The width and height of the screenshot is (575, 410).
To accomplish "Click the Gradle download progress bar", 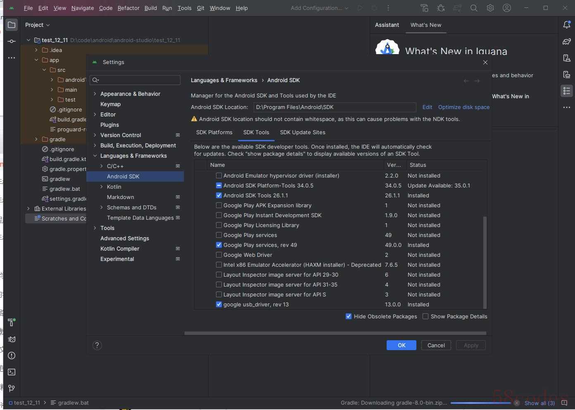I will [481, 403].
